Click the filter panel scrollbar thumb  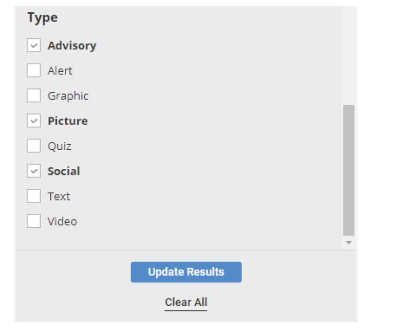click(x=349, y=170)
